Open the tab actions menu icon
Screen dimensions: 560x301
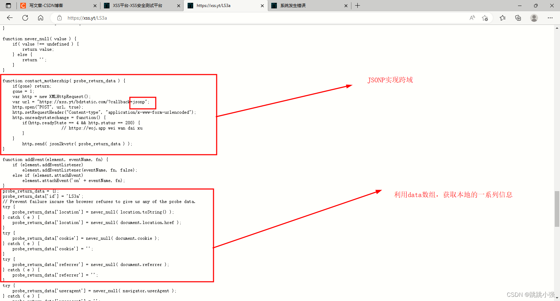pyautogui.click(x=8, y=6)
